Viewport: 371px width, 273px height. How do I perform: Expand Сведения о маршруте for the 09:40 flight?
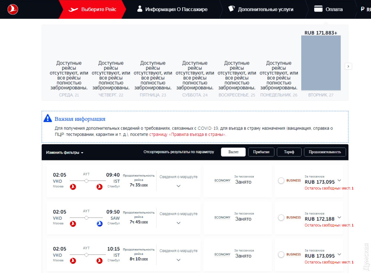click(x=178, y=186)
